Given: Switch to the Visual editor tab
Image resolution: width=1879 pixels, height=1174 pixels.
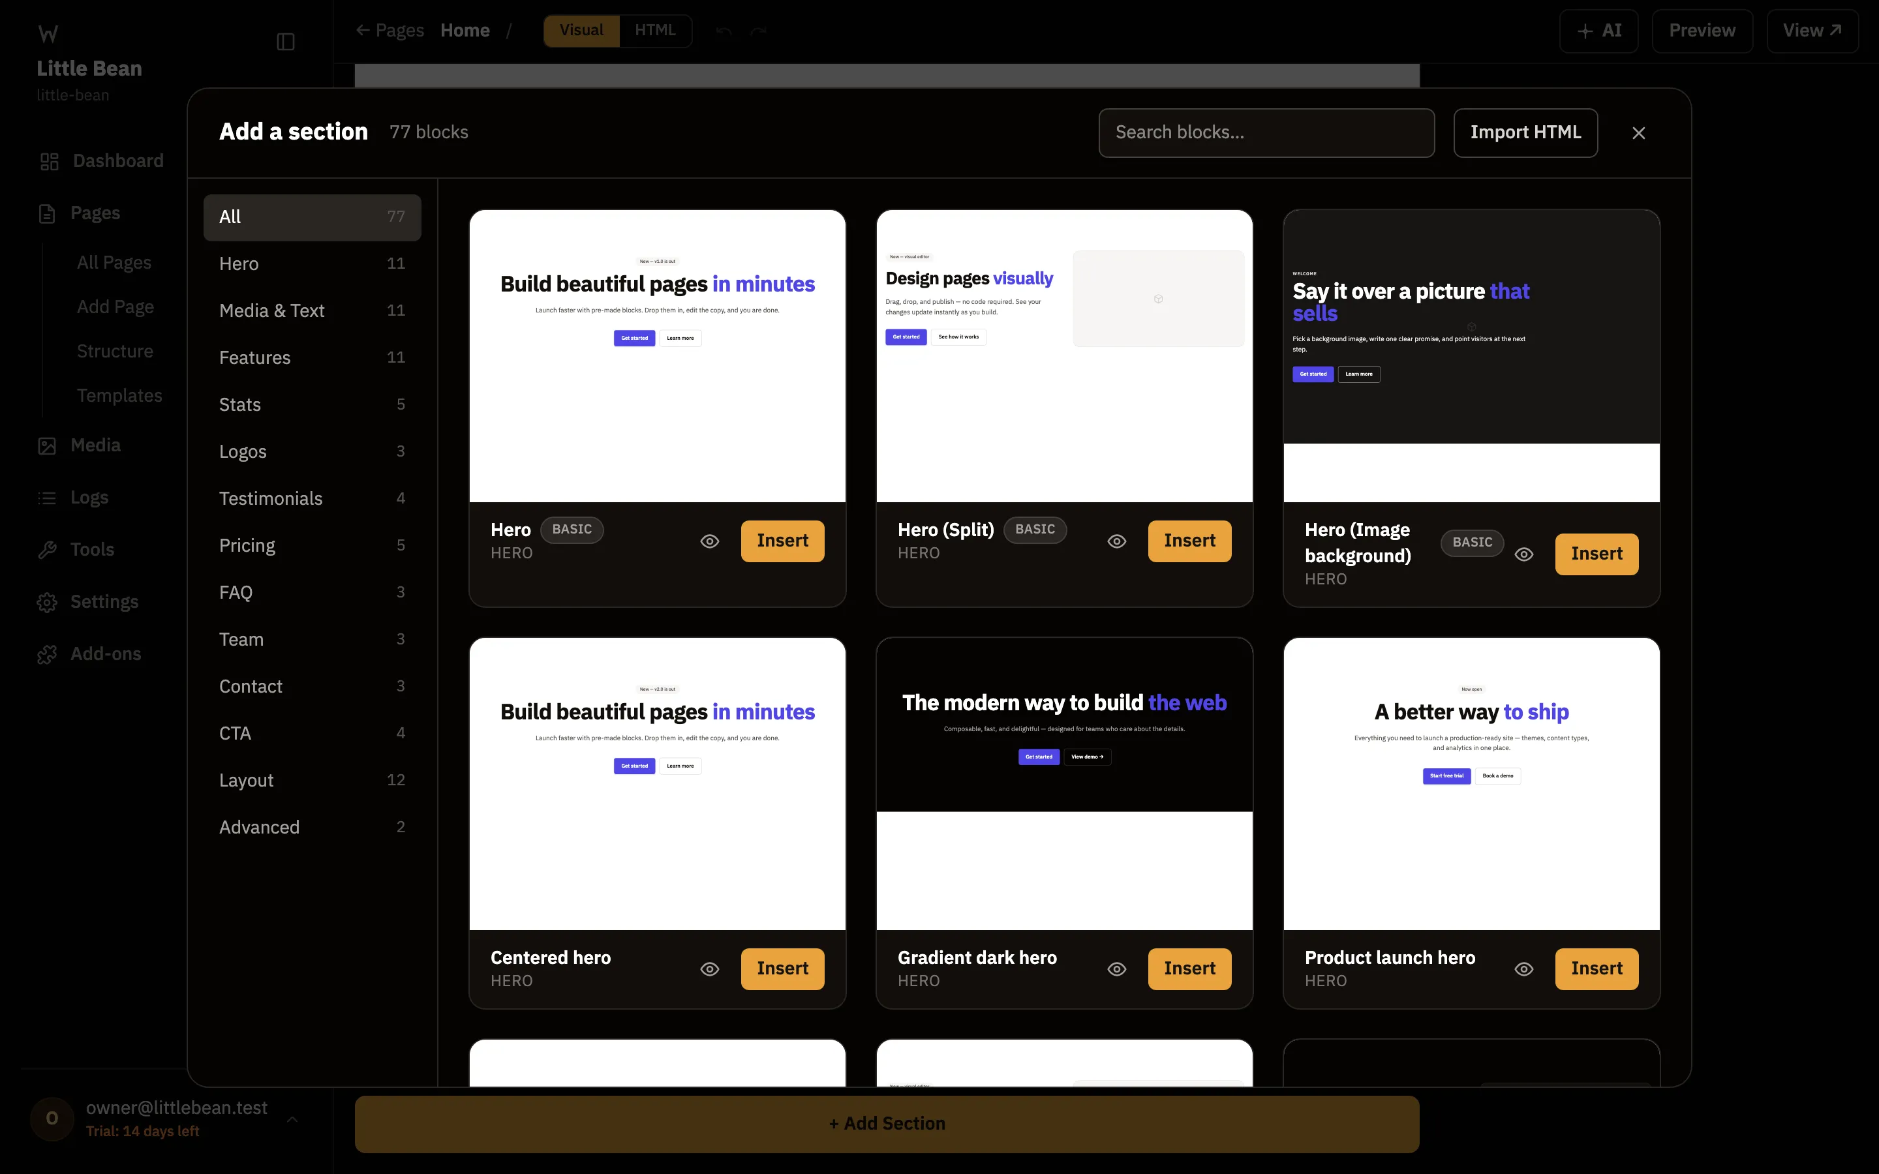Looking at the screenshot, I should pyautogui.click(x=581, y=31).
